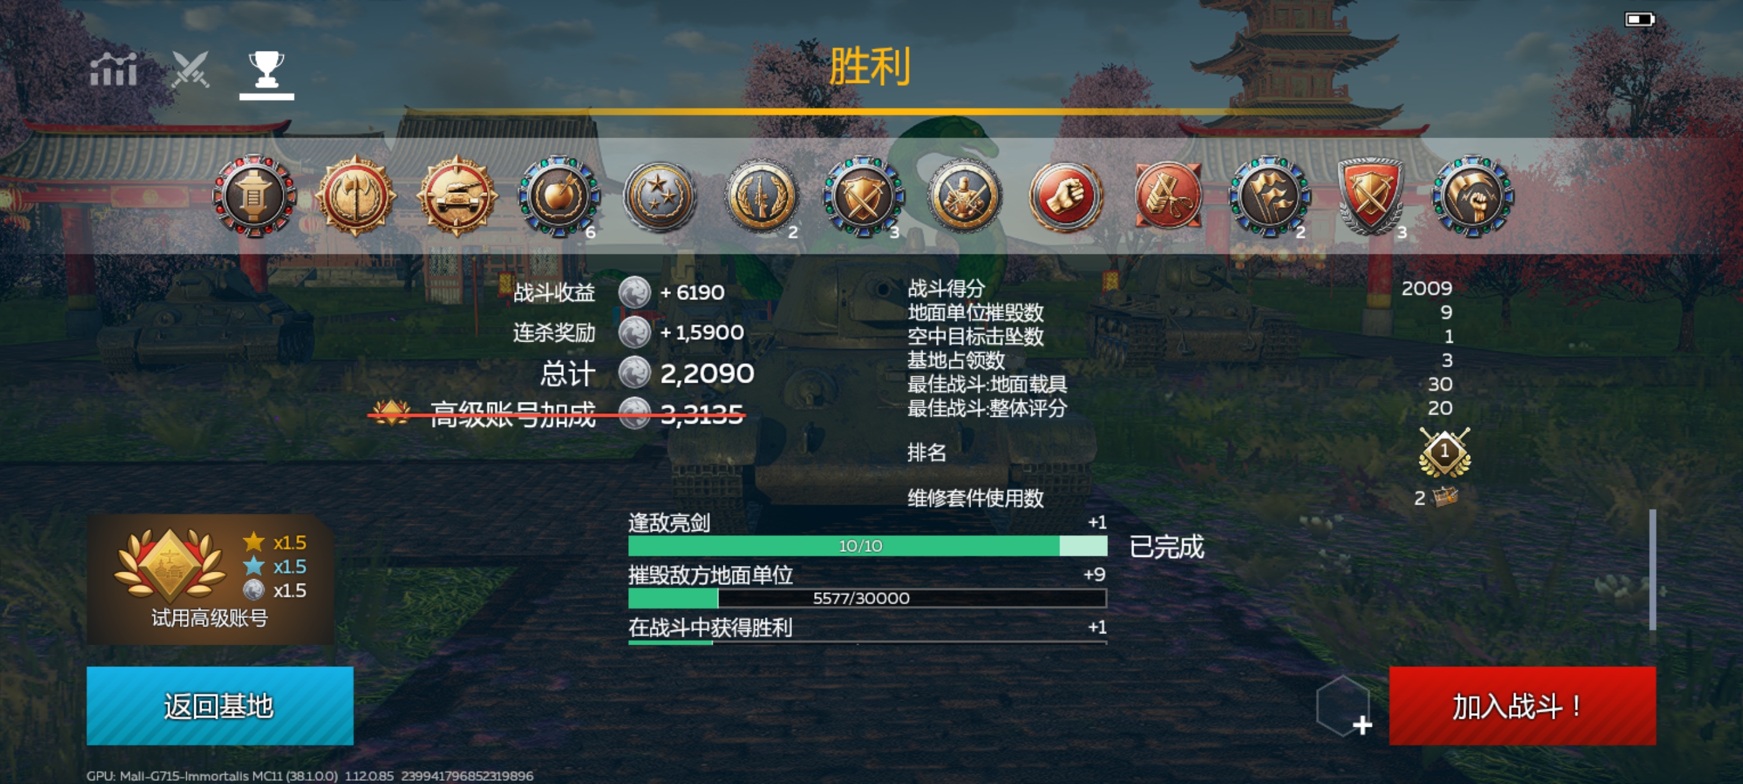
Task: Click the tank medal badge
Action: 458,196
